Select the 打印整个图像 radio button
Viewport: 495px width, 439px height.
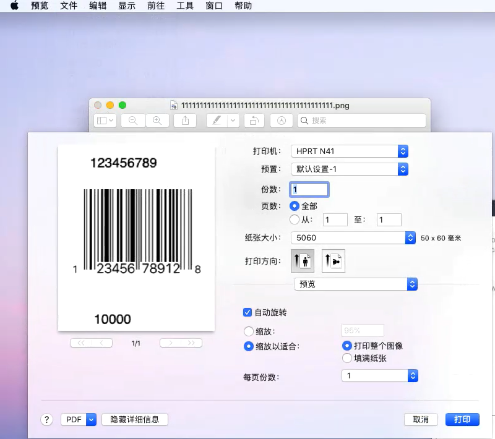coord(346,346)
